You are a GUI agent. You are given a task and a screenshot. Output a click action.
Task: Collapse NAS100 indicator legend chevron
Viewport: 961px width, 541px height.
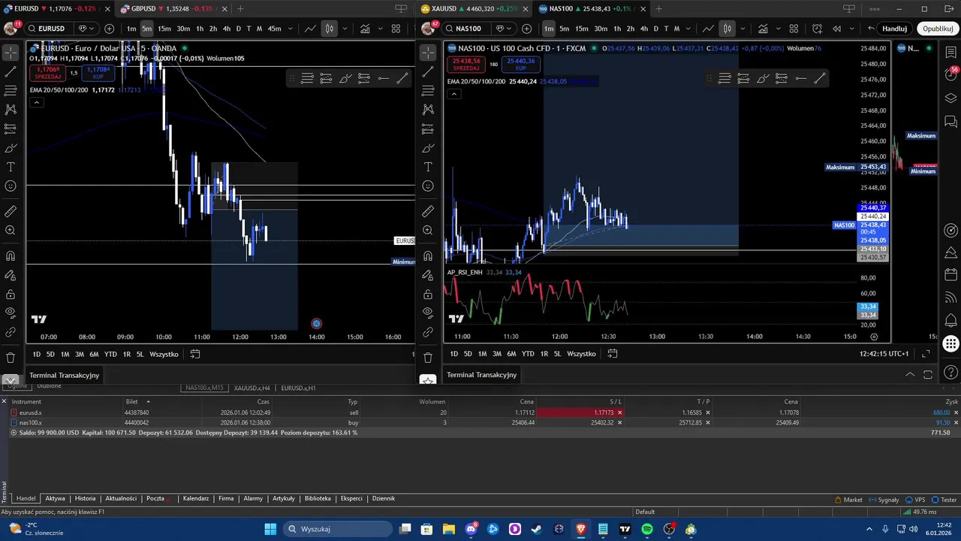click(x=453, y=94)
